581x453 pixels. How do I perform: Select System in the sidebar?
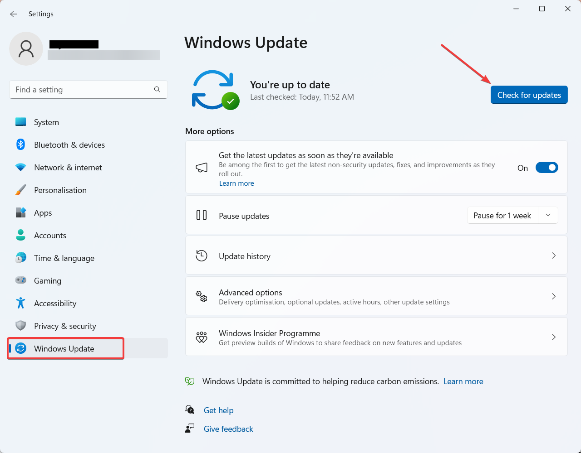coord(88,122)
